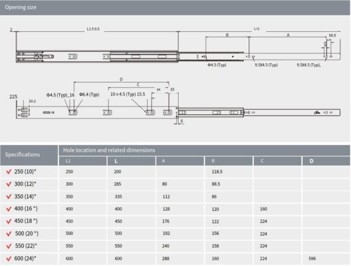Click the "Φ6.4 (Typ)" label in the lower drawing
The height and width of the screenshot is (266, 351).
point(89,94)
